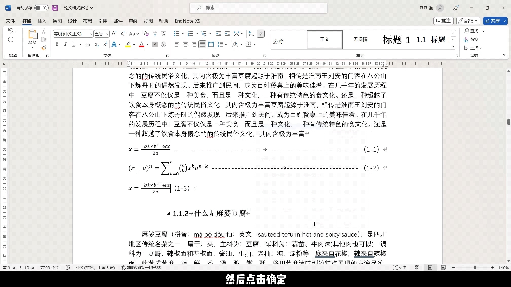Viewport: 511px width, 287px height.
Task: Apply character border icon
Action: click(x=164, y=34)
